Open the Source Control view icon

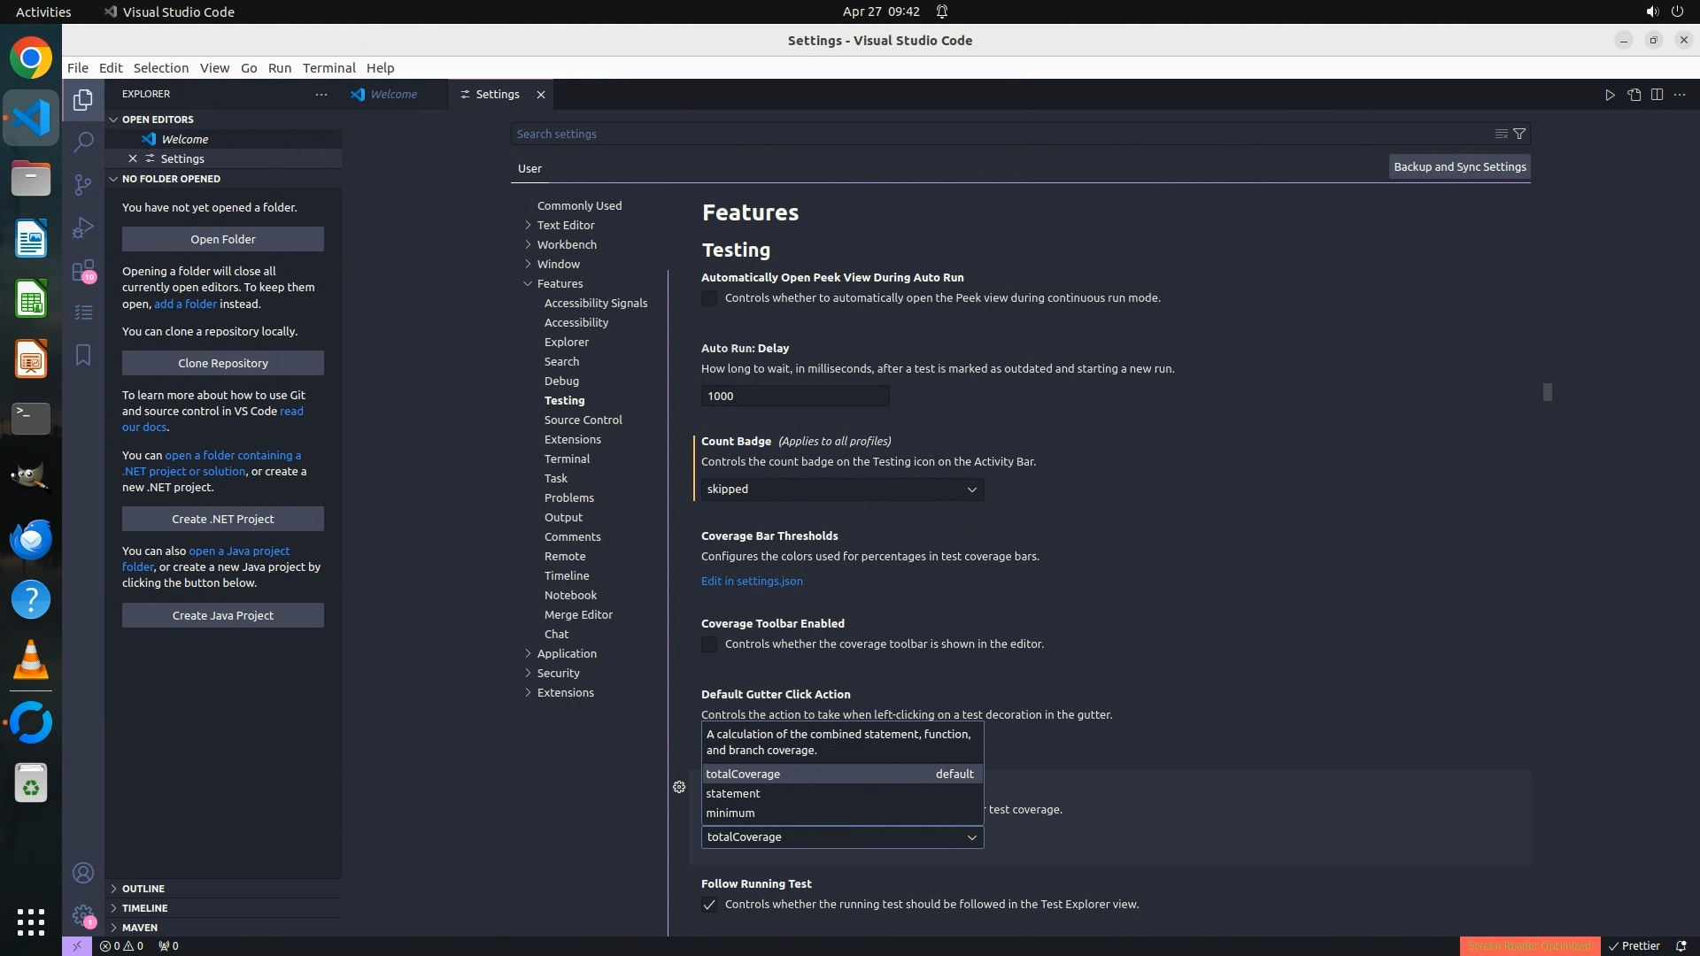pos(83,185)
